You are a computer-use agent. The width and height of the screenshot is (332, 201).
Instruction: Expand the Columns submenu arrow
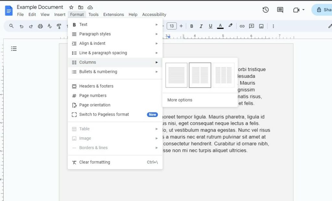157,62
